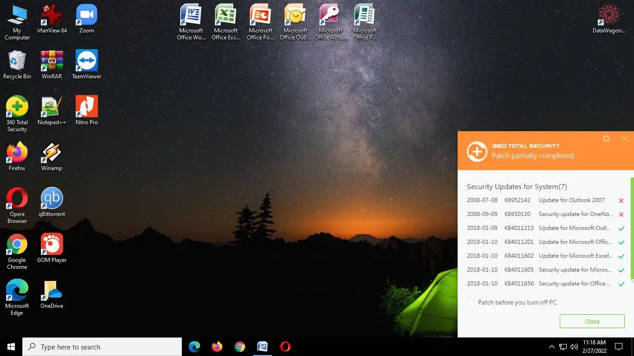Open settings gear in 360 Total Security popup
634x356 pixels.
[606, 139]
